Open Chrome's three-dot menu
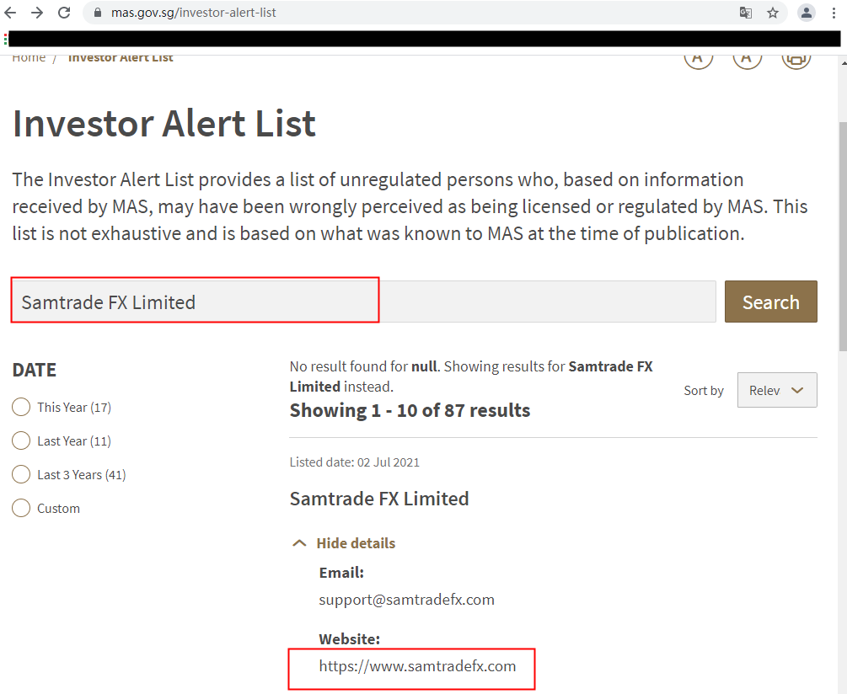The width and height of the screenshot is (847, 694). [x=834, y=13]
